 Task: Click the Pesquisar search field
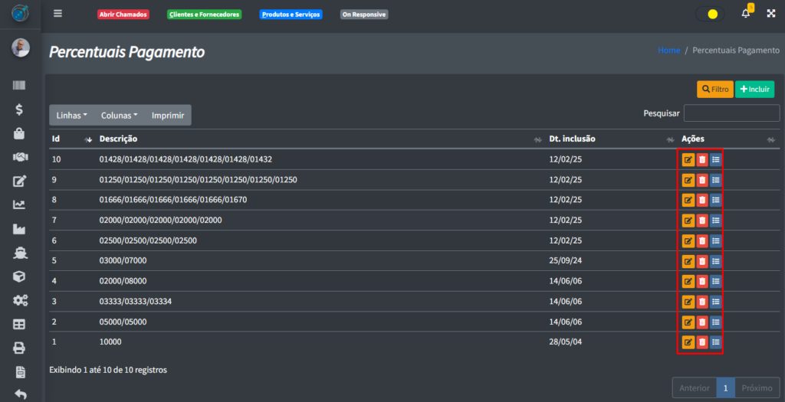pyautogui.click(x=731, y=113)
